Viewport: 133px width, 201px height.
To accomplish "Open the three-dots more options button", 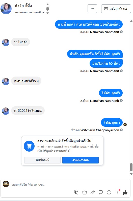I will click(x=92, y=9).
